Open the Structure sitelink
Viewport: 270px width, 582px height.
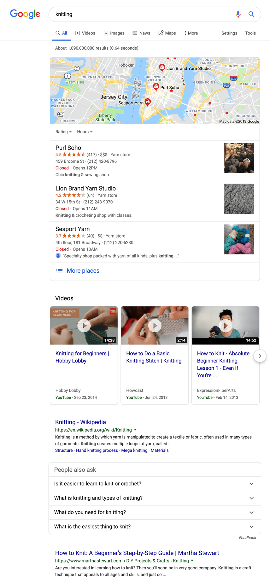coord(64,451)
